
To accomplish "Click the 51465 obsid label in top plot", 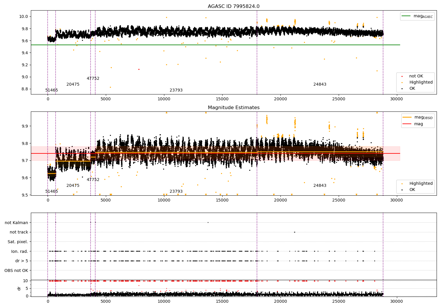I will [x=51, y=90].
